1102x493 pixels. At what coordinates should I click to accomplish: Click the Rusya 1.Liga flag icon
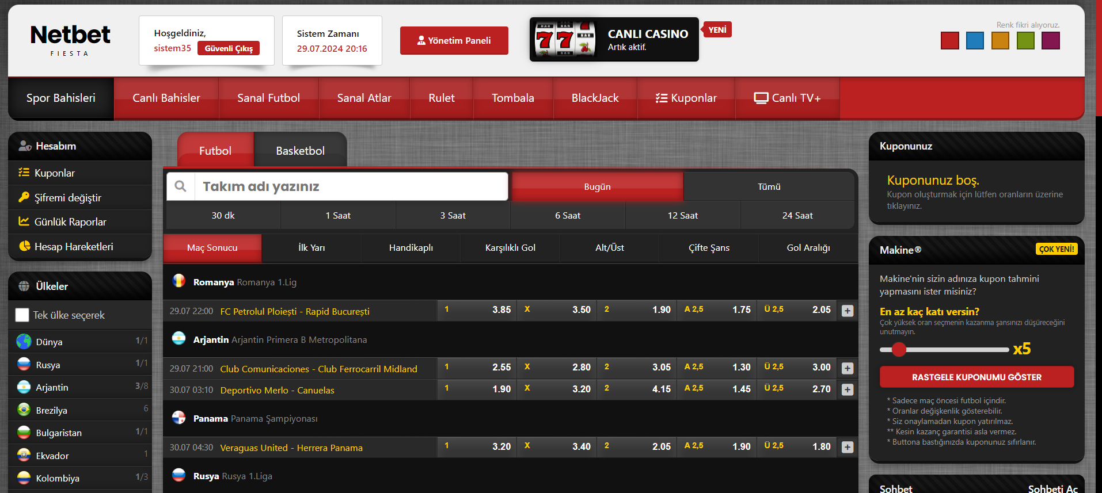click(179, 475)
